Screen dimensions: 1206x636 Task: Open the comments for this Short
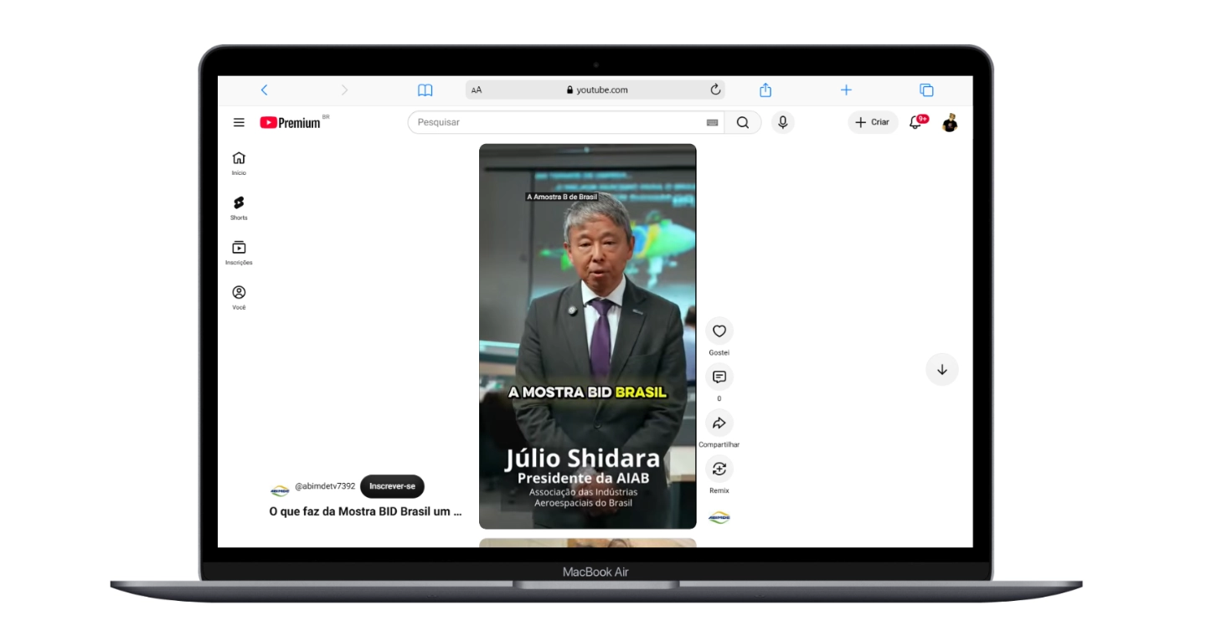[719, 377]
